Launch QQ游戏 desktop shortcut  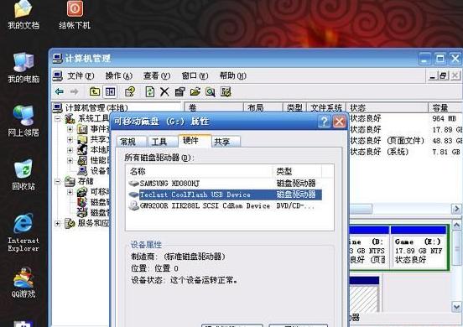(23, 283)
